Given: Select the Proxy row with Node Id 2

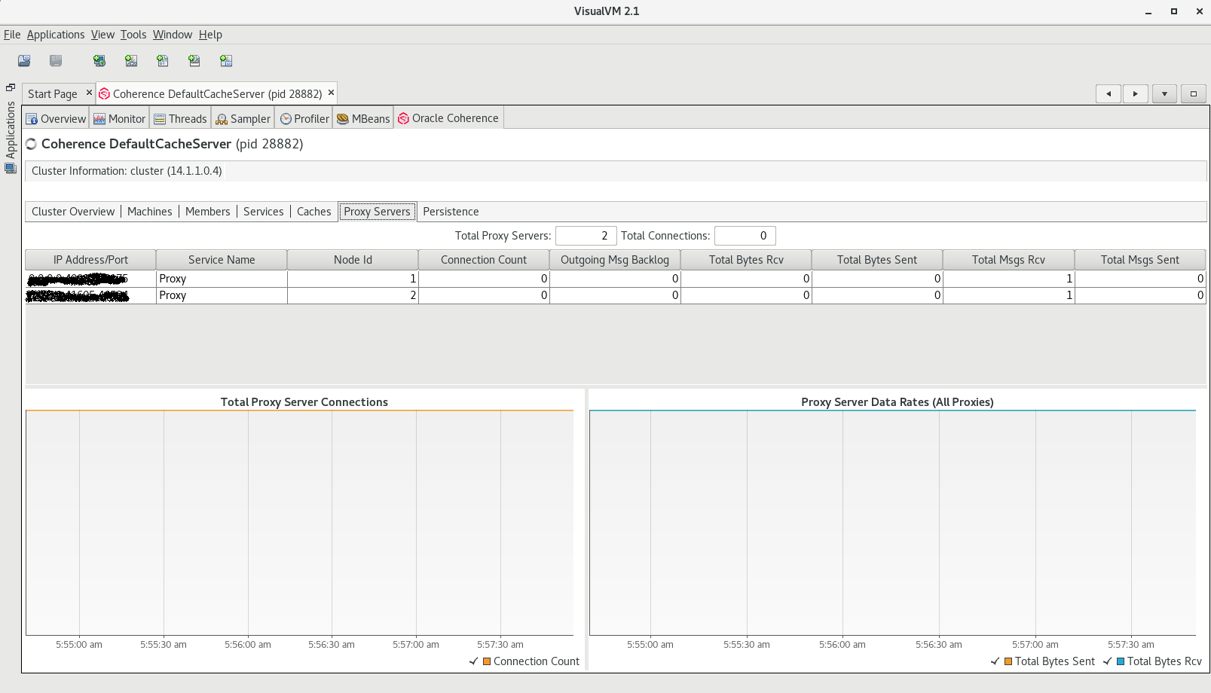Looking at the screenshot, I should pos(616,295).
